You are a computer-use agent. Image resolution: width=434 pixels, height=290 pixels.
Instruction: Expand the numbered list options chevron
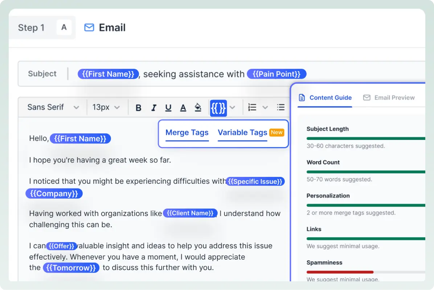265,107
